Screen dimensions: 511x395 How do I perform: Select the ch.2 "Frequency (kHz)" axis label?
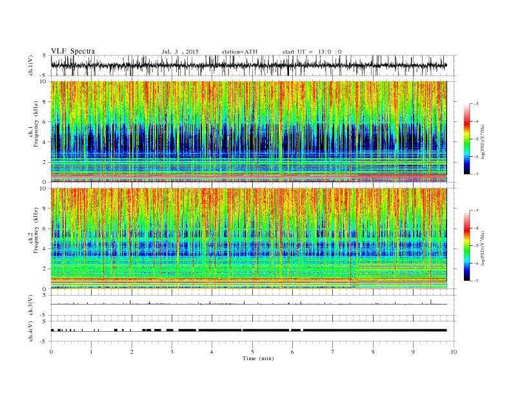coord(35,231)
